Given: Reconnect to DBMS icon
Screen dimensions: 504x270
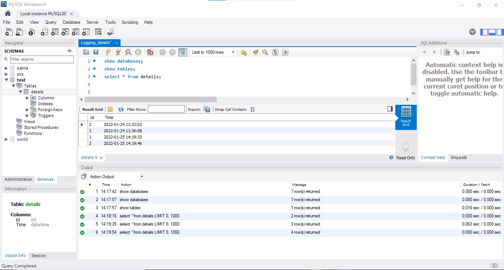Looking at the screenshot, I should (x=111, y=32).
